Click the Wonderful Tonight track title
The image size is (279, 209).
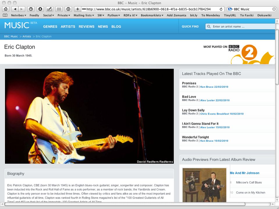pos(195,137)
